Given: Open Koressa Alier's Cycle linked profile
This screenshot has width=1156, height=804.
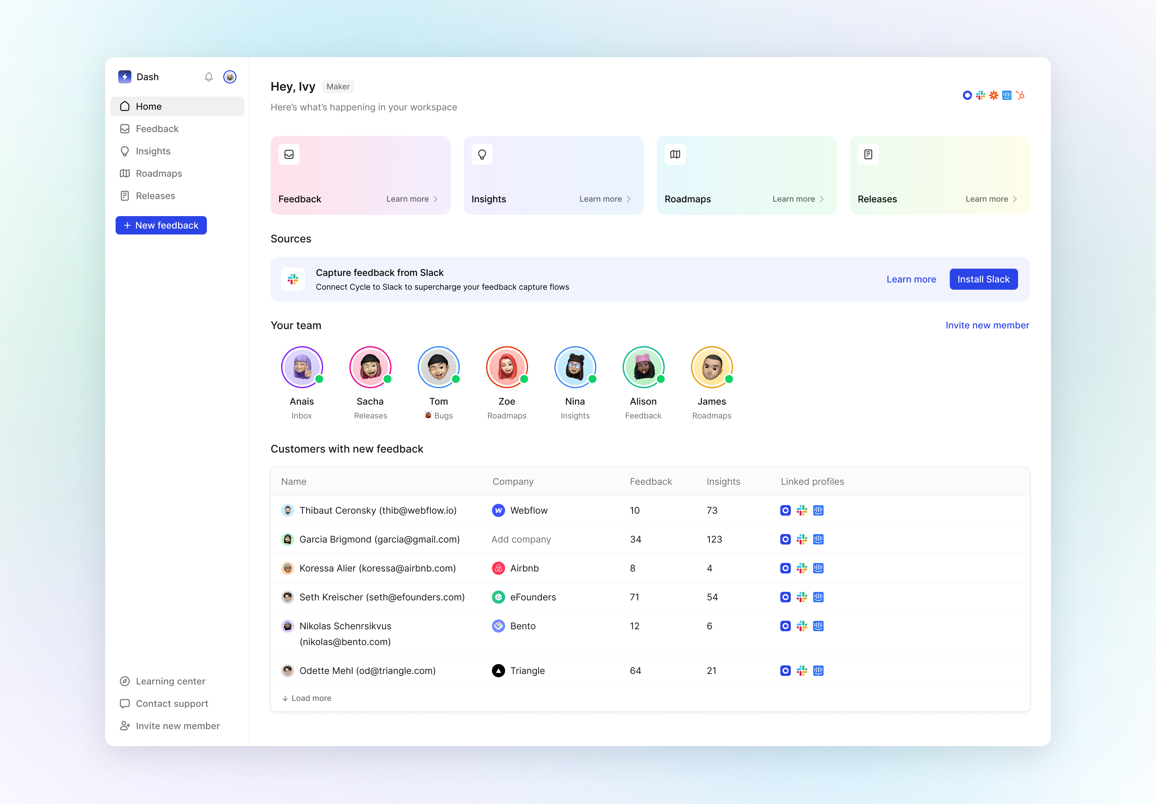Looking at the screenshot, I should click(x=785, y=569).
